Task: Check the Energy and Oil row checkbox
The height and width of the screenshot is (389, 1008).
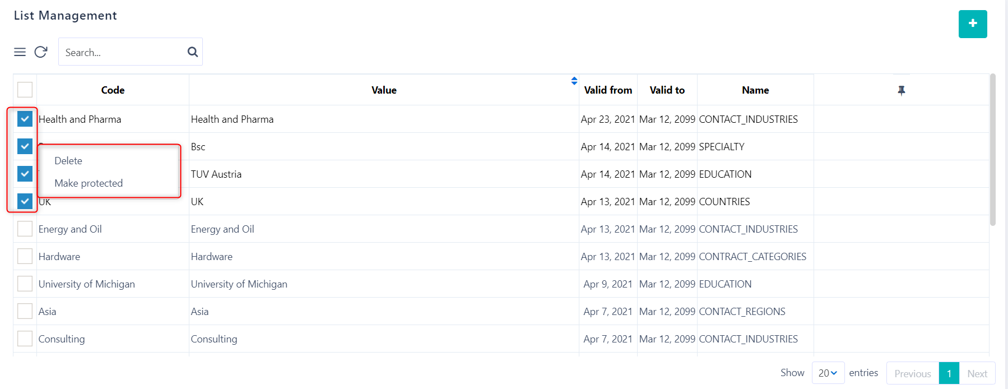Action: tap(25, 229)
